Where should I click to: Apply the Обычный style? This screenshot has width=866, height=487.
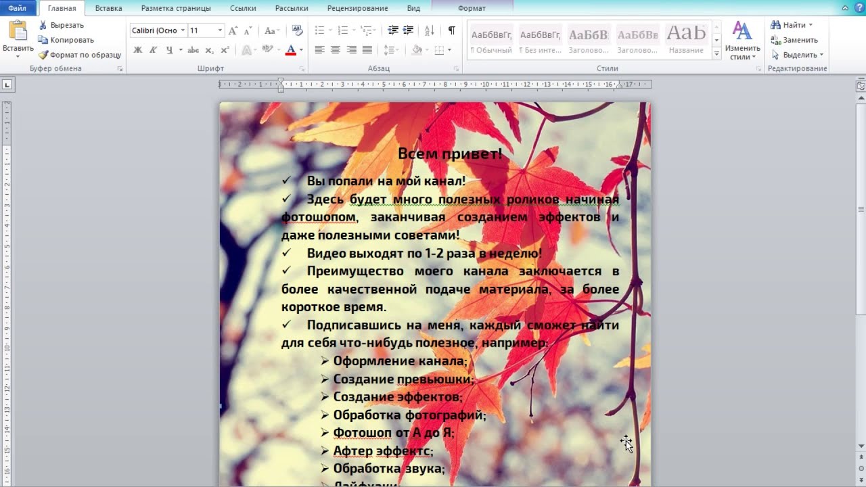coord(491,41)
